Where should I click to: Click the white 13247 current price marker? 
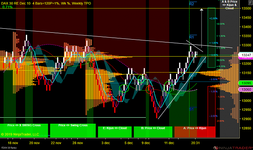coord(246,55)
